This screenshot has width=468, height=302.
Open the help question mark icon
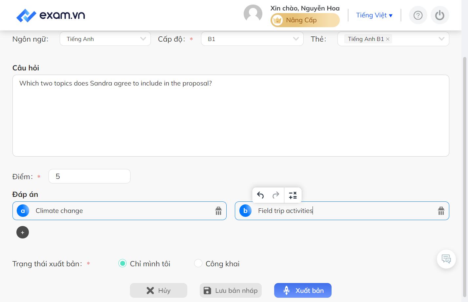click(418, 15)
